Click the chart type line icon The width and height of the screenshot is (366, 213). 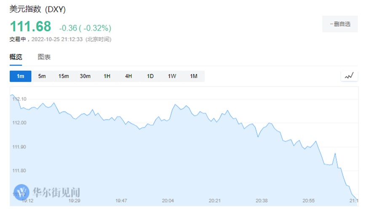tap(349, 76)
